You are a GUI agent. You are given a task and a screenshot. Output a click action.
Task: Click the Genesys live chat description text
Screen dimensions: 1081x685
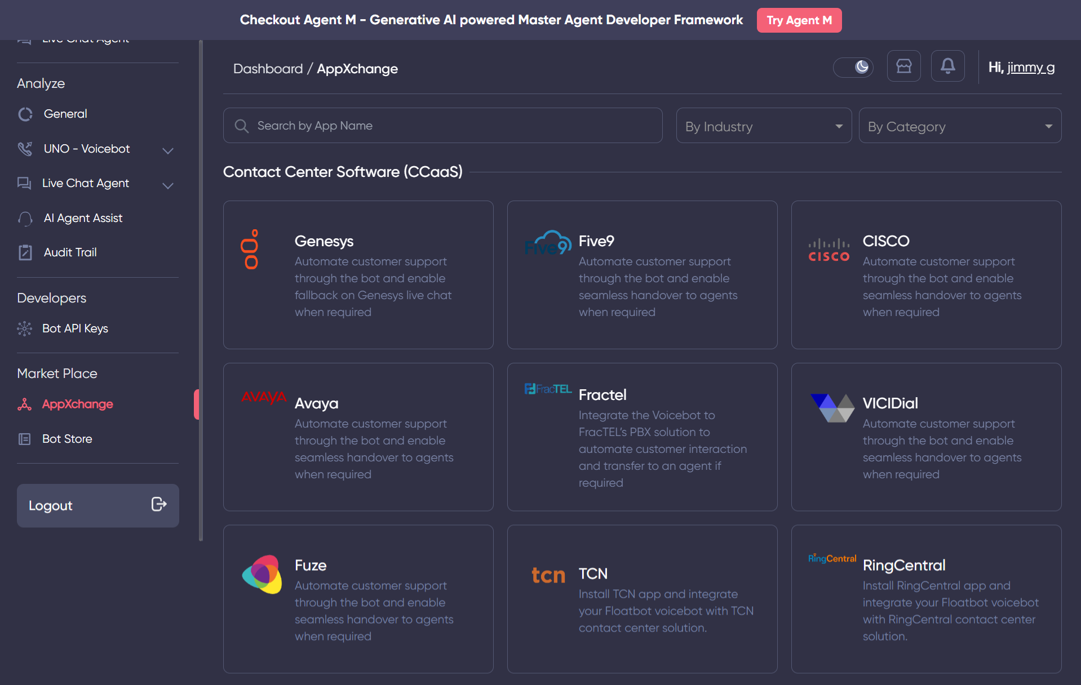(x=373, y=287)
